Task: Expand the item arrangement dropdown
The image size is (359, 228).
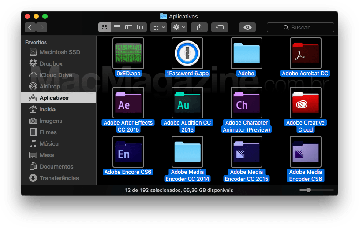Action: [x=158, y=27]
